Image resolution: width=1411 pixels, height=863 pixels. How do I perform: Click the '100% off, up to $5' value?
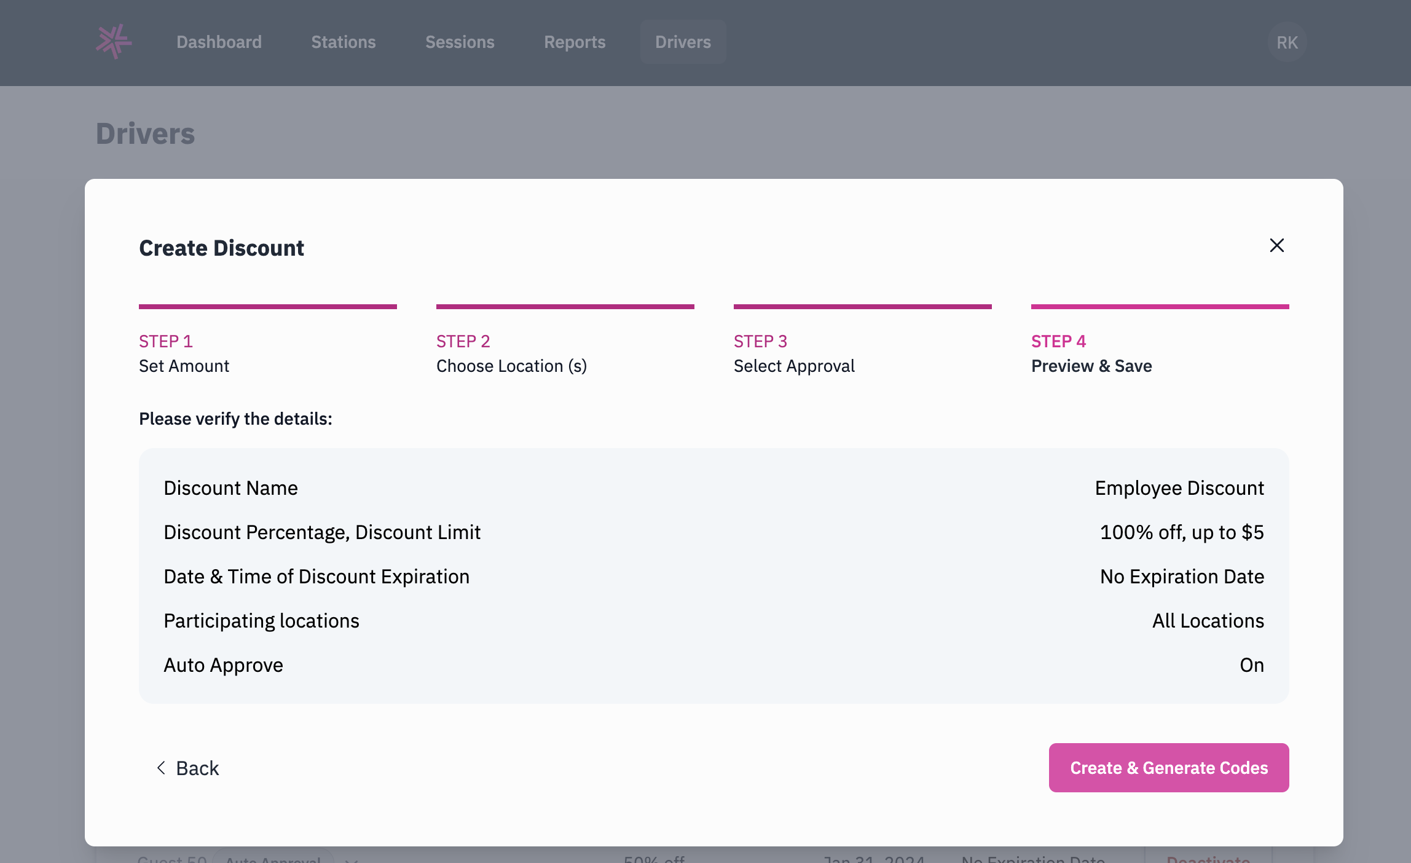click(x=1182, y=532)
